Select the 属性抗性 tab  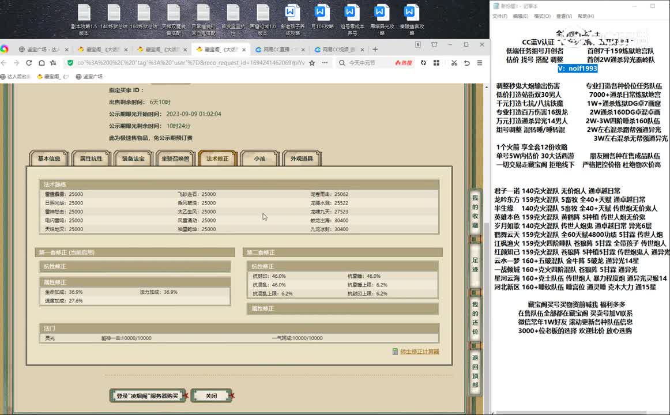coord(92,159)
